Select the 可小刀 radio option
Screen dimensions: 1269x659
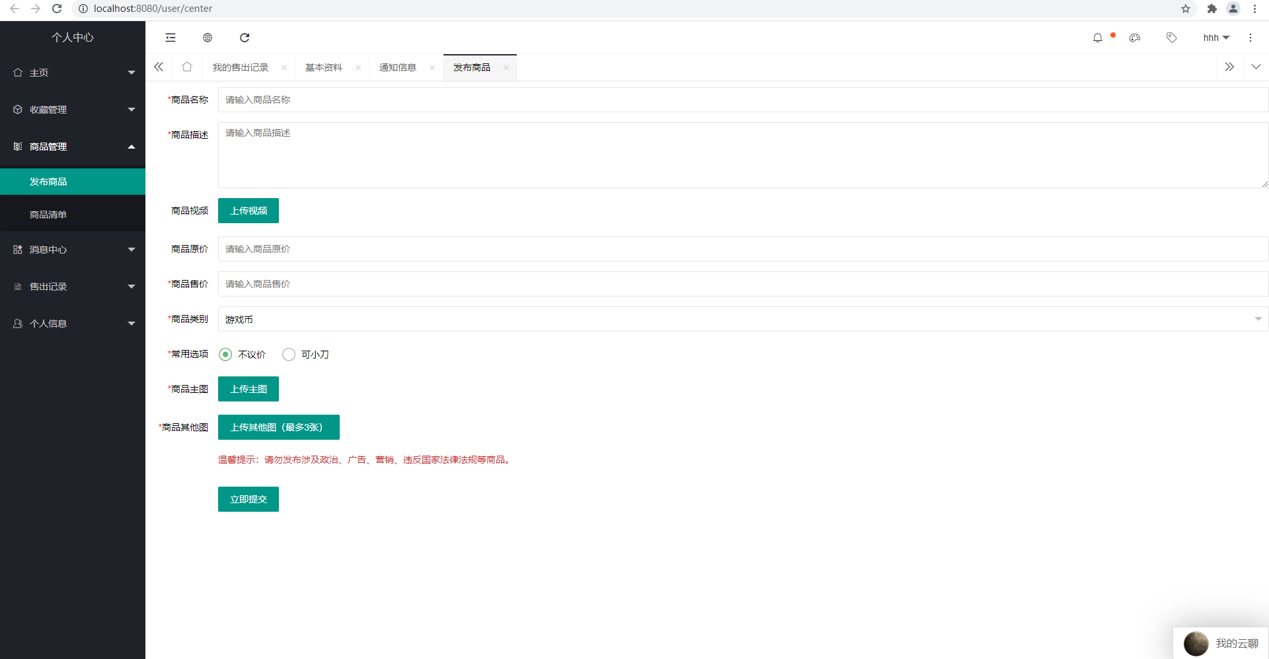click(289, 355)
